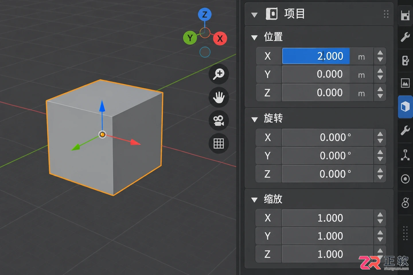This screenshot has height=275, width=413.
Task: Click the cube's orange origin point
Action: click(102, 134)
